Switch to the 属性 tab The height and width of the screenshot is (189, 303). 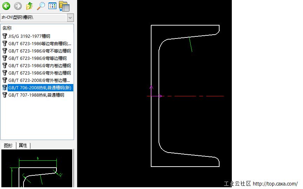pyautogui.click(x=23, y=146)
